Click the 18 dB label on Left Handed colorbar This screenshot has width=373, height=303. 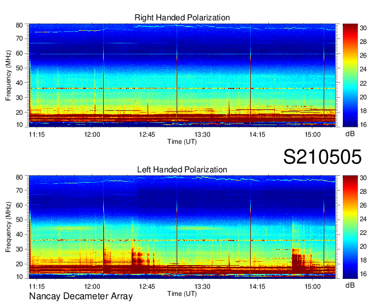[363, 260]
